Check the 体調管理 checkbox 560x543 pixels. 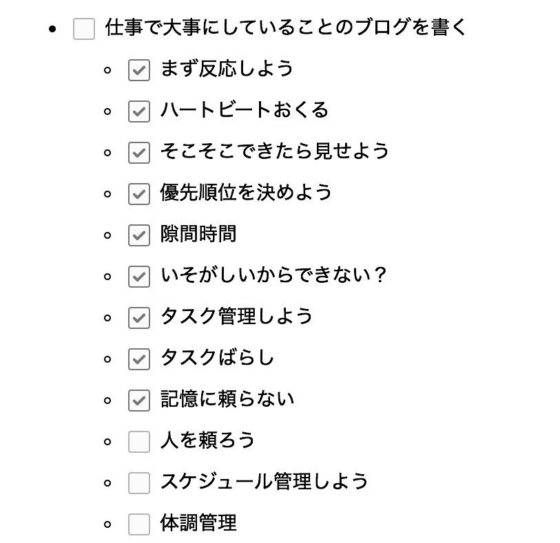coord(138,524)
